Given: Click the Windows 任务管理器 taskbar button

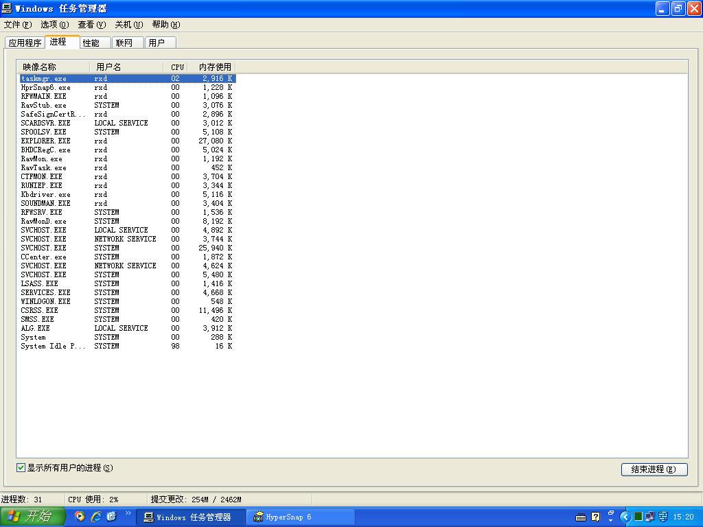Looking at the screenshot, I should coord(191,517).
